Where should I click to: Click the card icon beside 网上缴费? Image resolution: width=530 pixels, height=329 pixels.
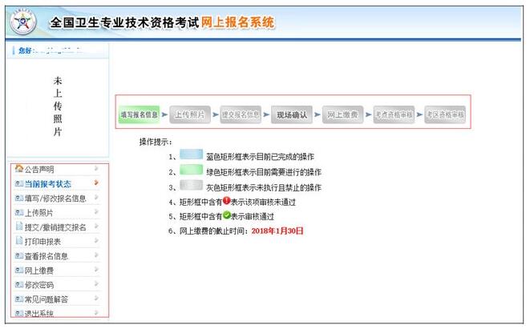click(x=19, y=271)
